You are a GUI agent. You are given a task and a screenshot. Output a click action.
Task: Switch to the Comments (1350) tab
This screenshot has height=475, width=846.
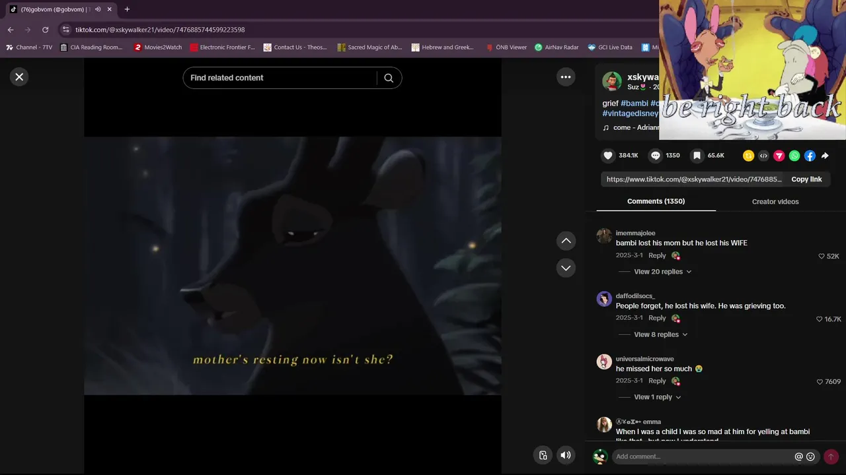656,201
